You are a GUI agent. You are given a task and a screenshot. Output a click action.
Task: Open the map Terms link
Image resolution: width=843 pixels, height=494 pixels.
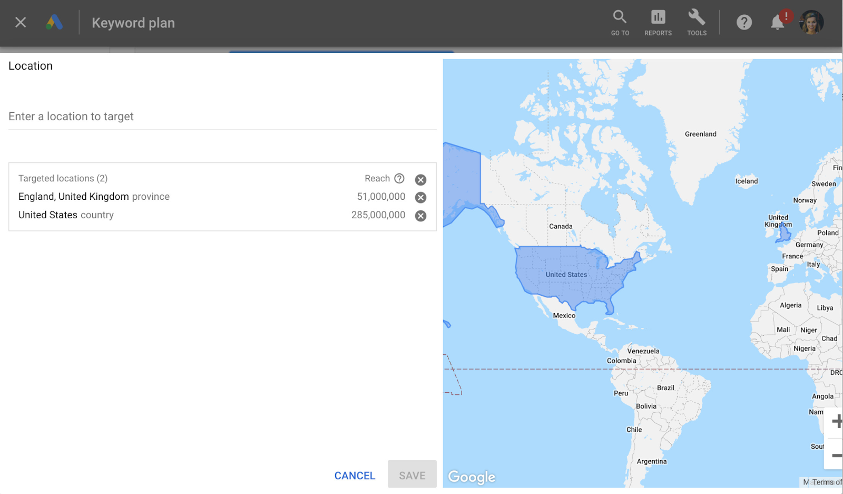click(x=826, y=482)
